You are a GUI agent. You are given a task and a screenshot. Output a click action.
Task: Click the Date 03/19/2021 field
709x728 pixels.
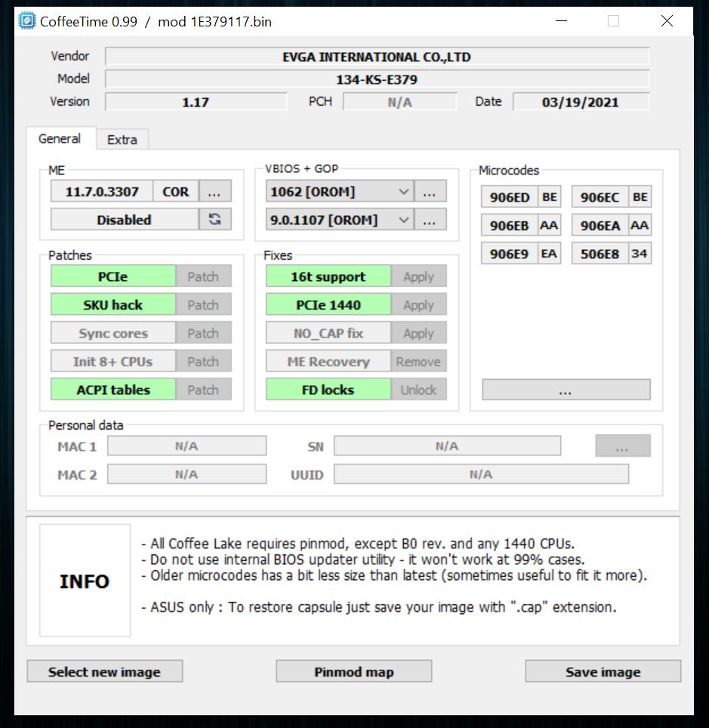click(581, 102)
